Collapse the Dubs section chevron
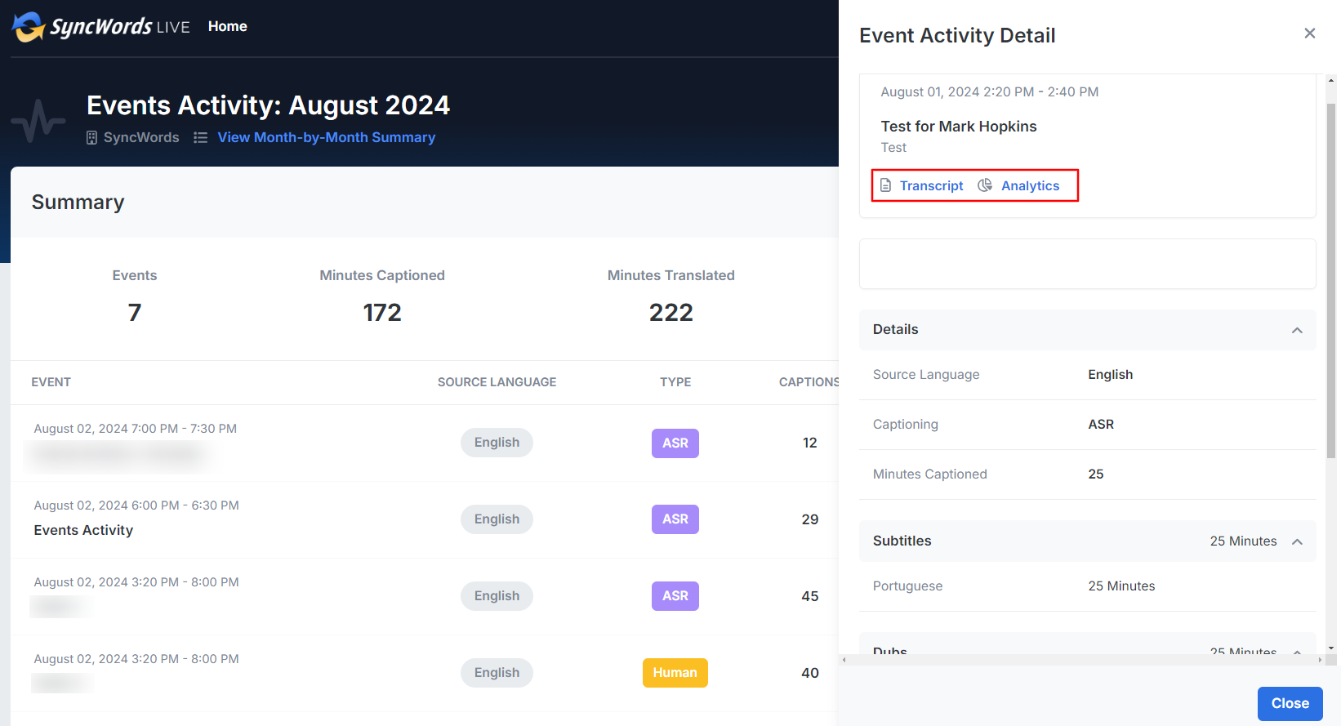Screen dimensions: 1341x726 [1297, 651]
